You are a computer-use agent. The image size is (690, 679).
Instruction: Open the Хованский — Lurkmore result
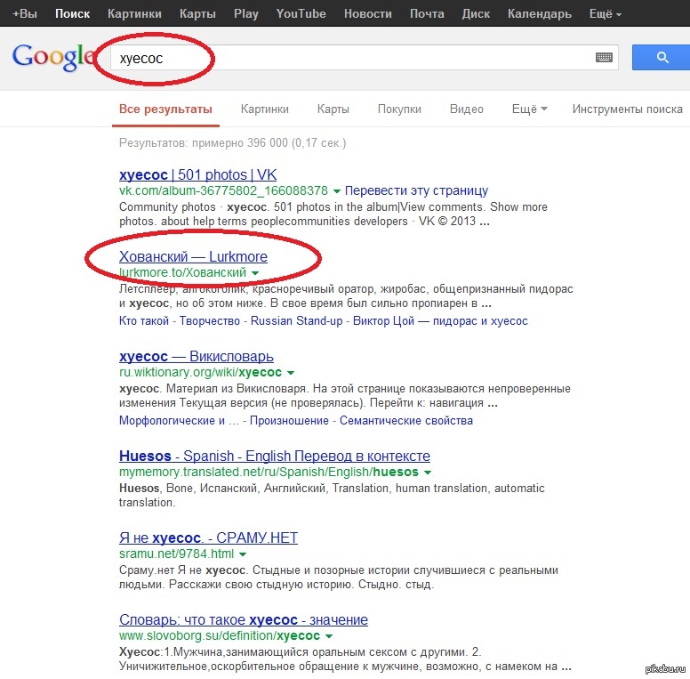[x=193, y=256]
